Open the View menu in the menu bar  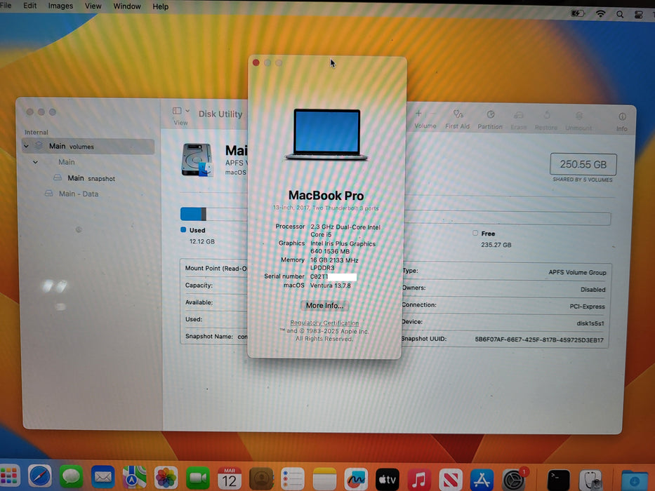(x=93, y=6)
